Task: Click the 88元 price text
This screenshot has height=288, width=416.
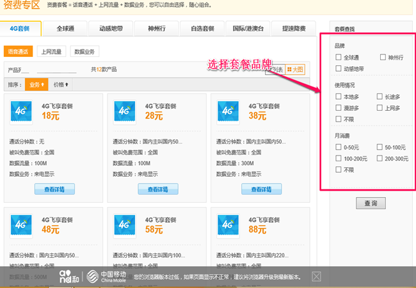Action: (257, 229)
